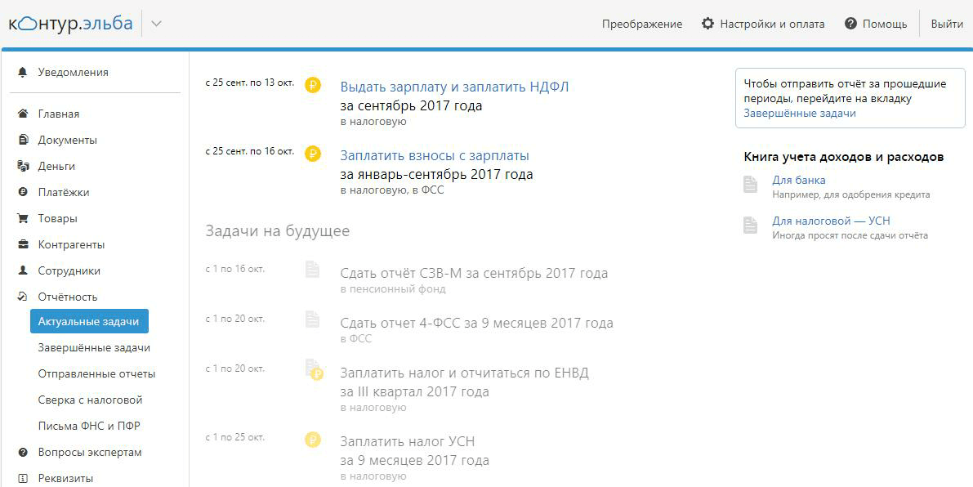This screenshot has width=973, height=487.
Task: Expand the chevron next to Контур.эльба logo
Action: click(x=154, y=24)
